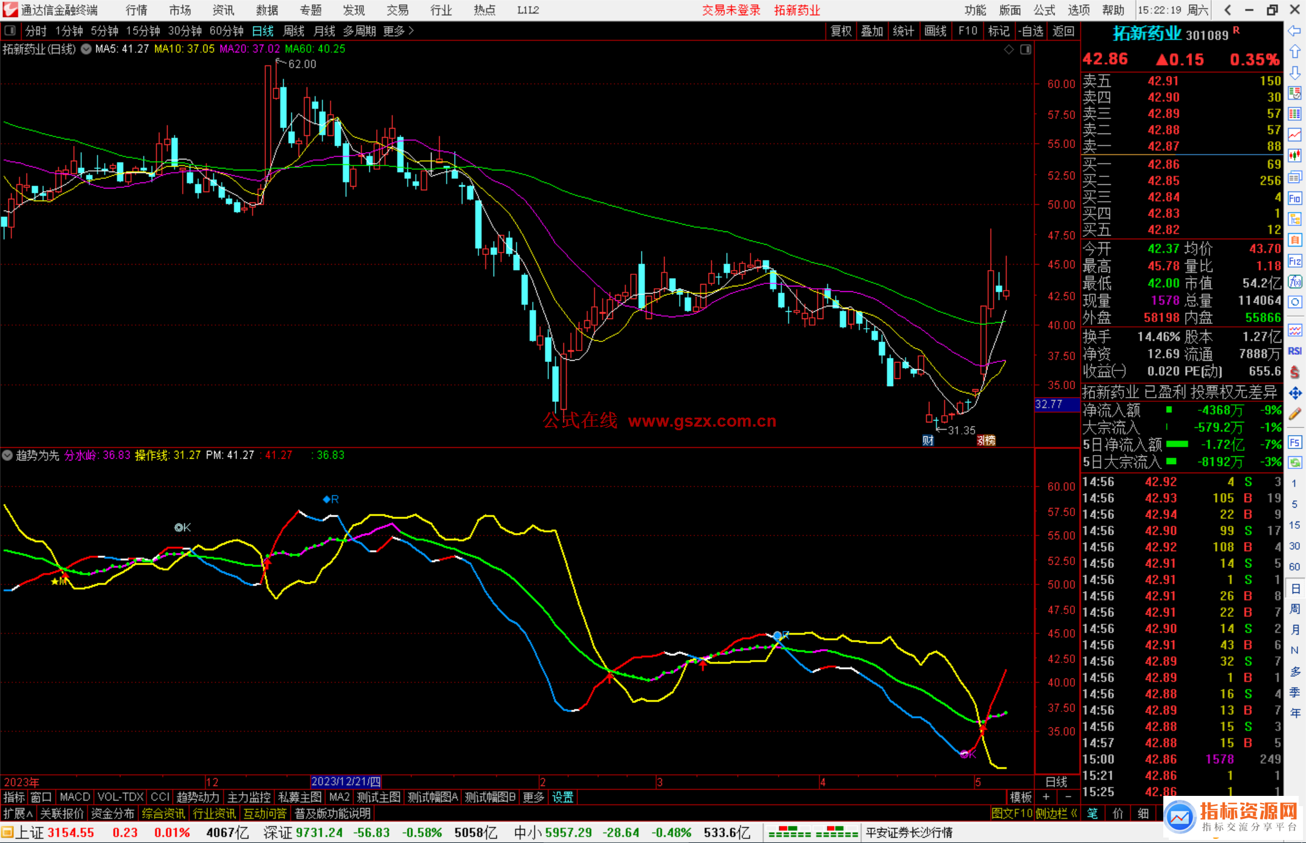
Task: Open the 资讯 menu
Action: point(223,10)
